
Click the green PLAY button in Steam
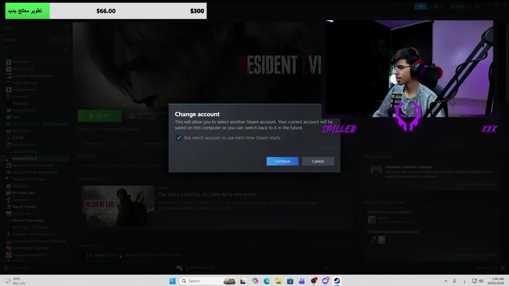[99, 116]
